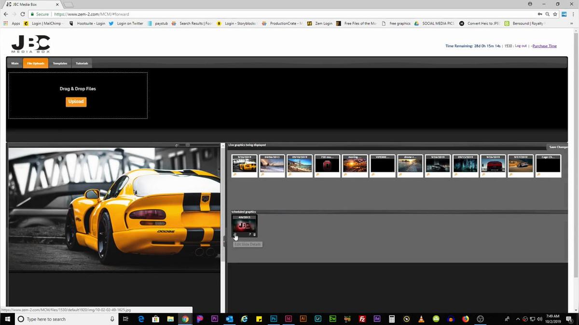Launch FileZilla from the taskbar
Screen dimensions: 579x325
[362, 319]
